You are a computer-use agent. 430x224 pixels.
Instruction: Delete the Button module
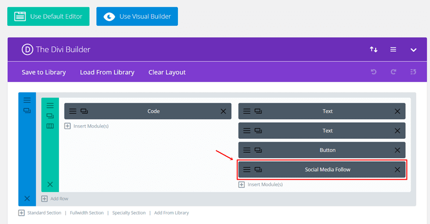point(397,150)
